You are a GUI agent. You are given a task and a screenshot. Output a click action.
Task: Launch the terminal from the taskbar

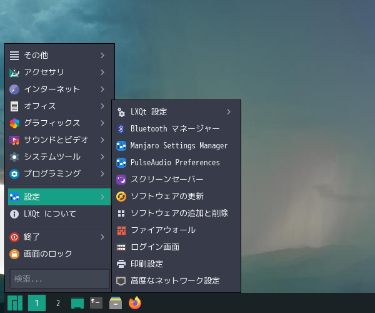[x=96, y=303]
